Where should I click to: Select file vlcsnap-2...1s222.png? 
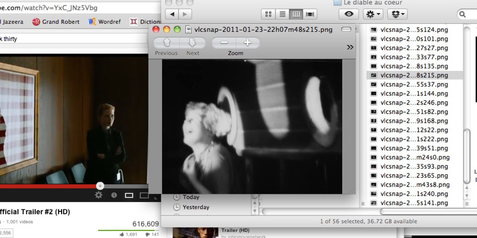[x=414, y=139]
